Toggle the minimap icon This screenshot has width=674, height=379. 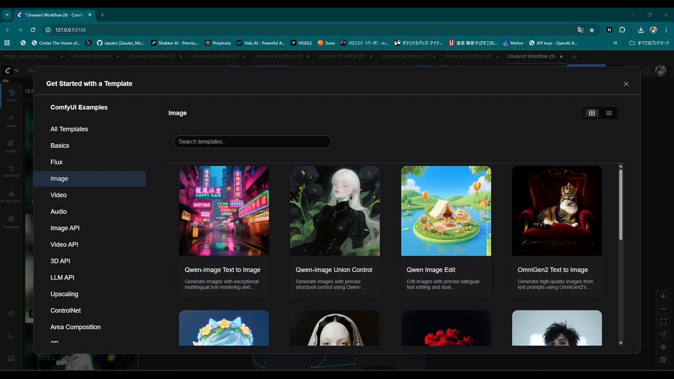[663, 360]
